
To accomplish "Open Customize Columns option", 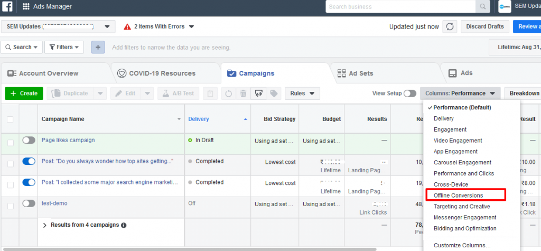I will 462,246.
